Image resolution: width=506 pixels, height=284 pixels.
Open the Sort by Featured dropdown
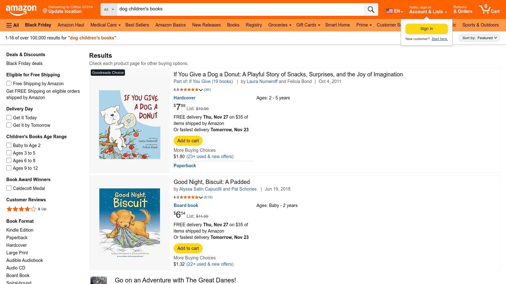[x=479, y=38]
